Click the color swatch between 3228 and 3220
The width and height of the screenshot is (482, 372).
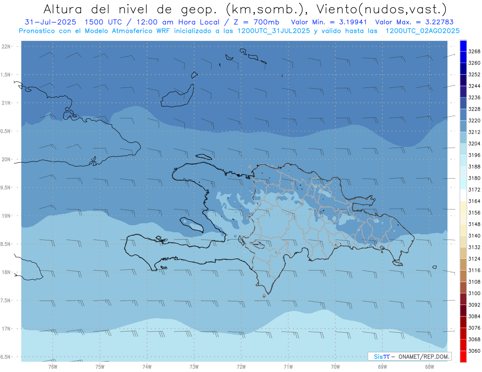[463, 115]
